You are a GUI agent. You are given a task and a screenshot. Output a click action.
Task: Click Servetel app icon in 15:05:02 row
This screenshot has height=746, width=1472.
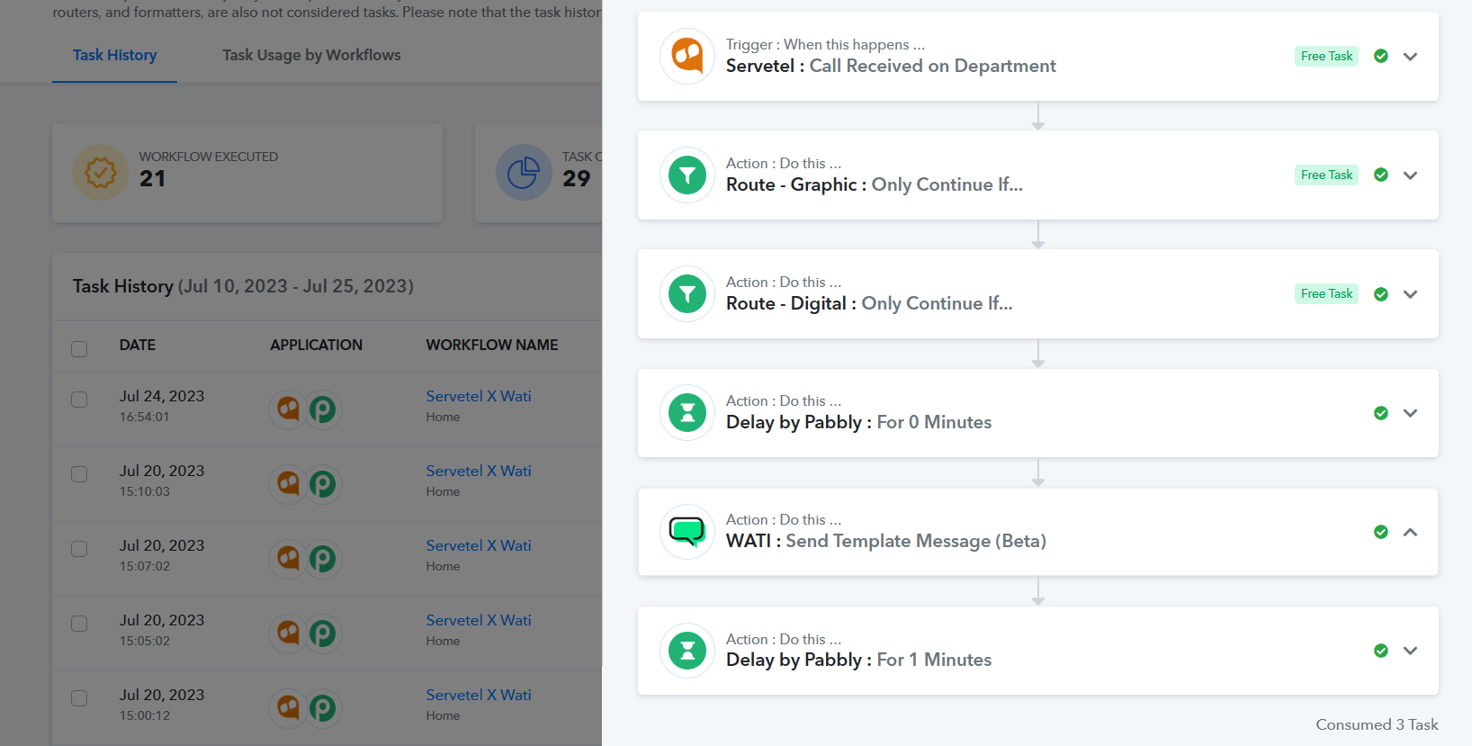[288, 634]
